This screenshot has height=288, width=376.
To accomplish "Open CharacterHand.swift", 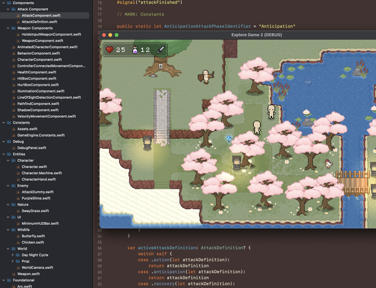I will (x=38, y=179).
